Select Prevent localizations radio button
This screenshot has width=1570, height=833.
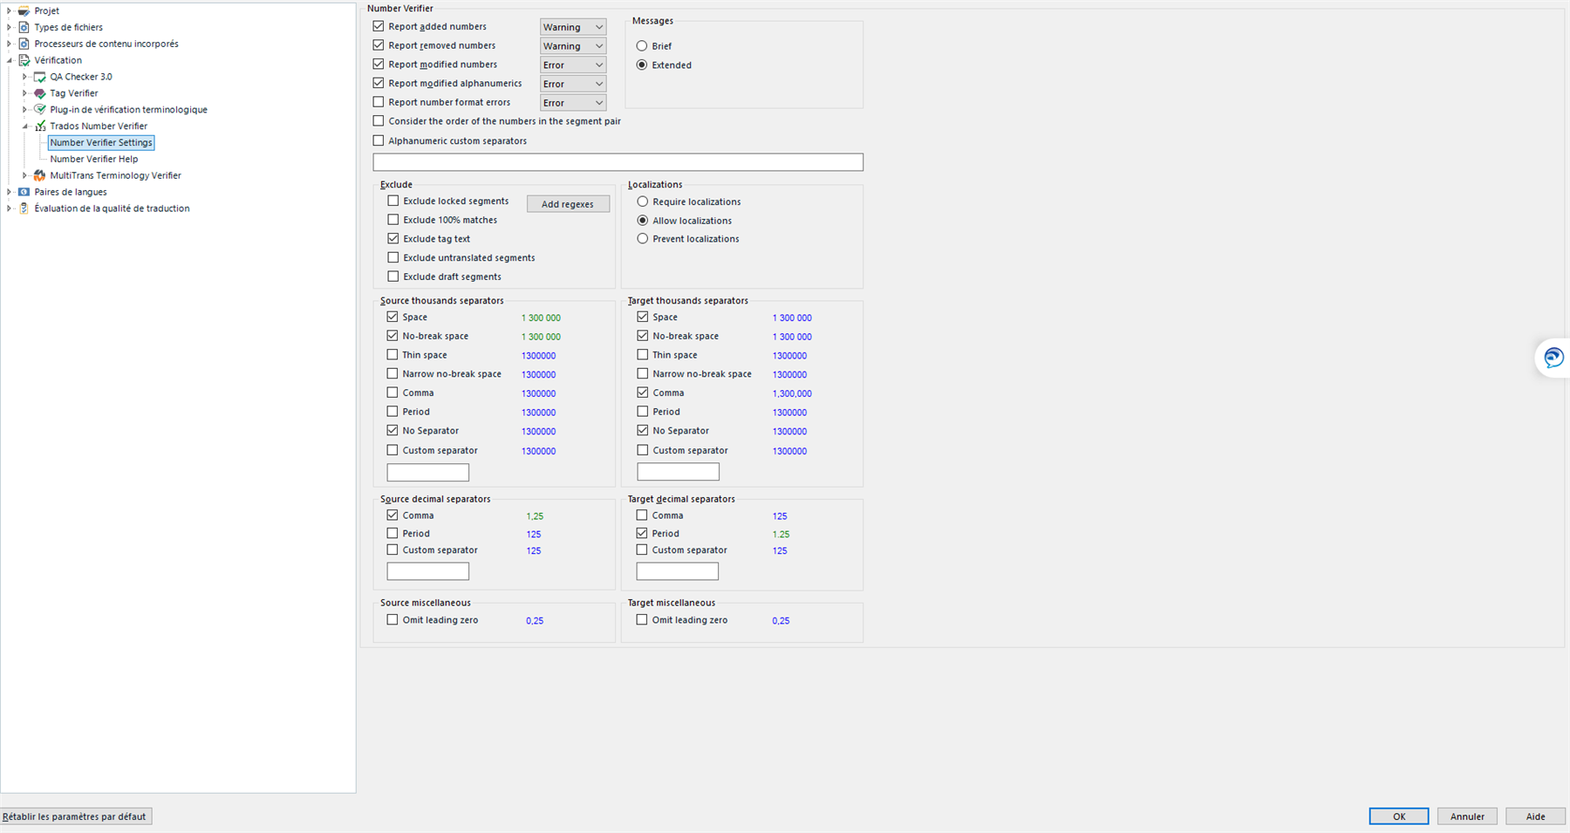(x=643, y=238)
